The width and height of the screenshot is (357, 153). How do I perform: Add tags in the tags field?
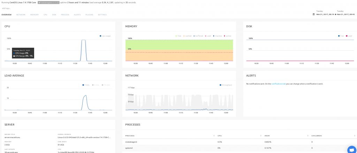(6, 8)
